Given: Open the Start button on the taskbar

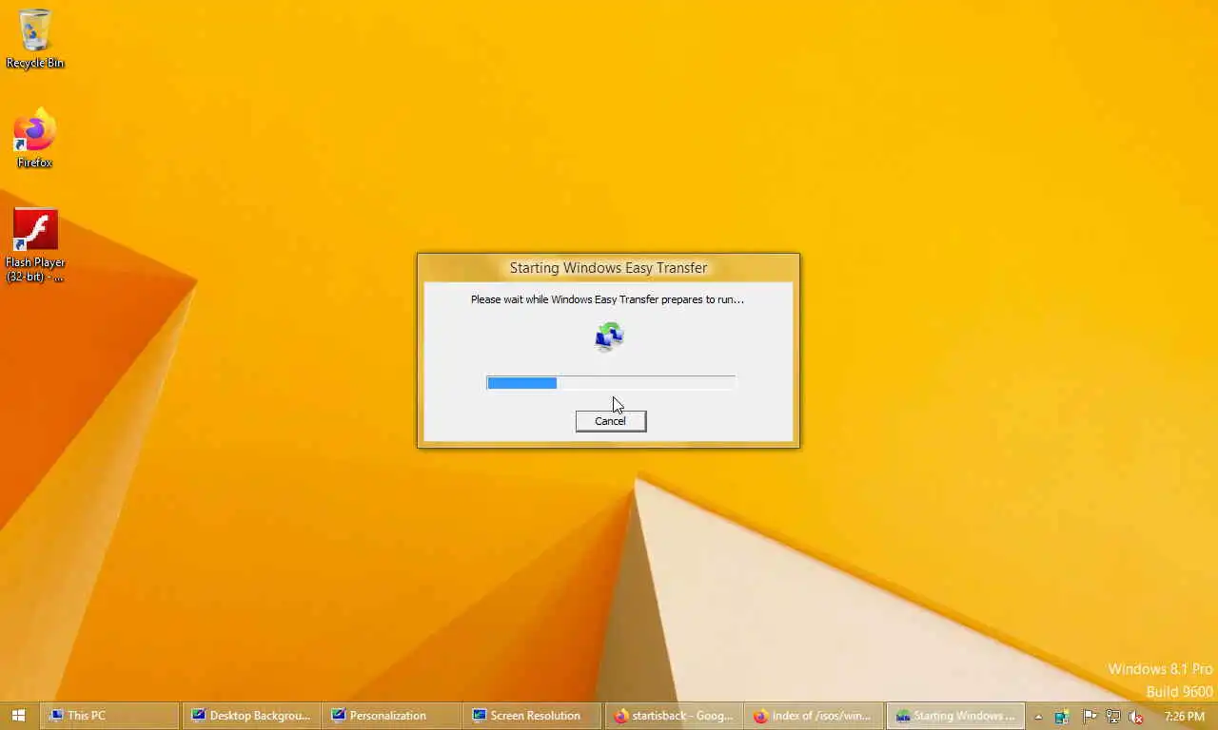Looking at the screenshot, I should 18,716.
